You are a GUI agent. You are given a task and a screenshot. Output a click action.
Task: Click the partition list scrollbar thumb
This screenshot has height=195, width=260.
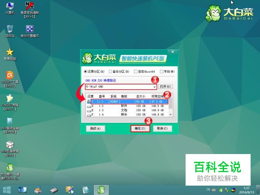[171, 103]
